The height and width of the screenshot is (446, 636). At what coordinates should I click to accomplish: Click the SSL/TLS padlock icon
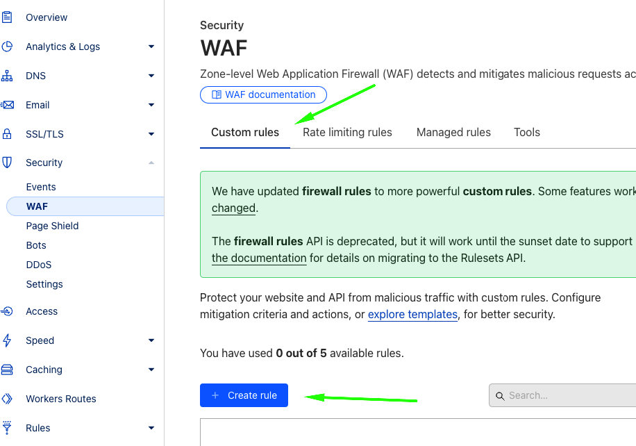tap(7, 134)
